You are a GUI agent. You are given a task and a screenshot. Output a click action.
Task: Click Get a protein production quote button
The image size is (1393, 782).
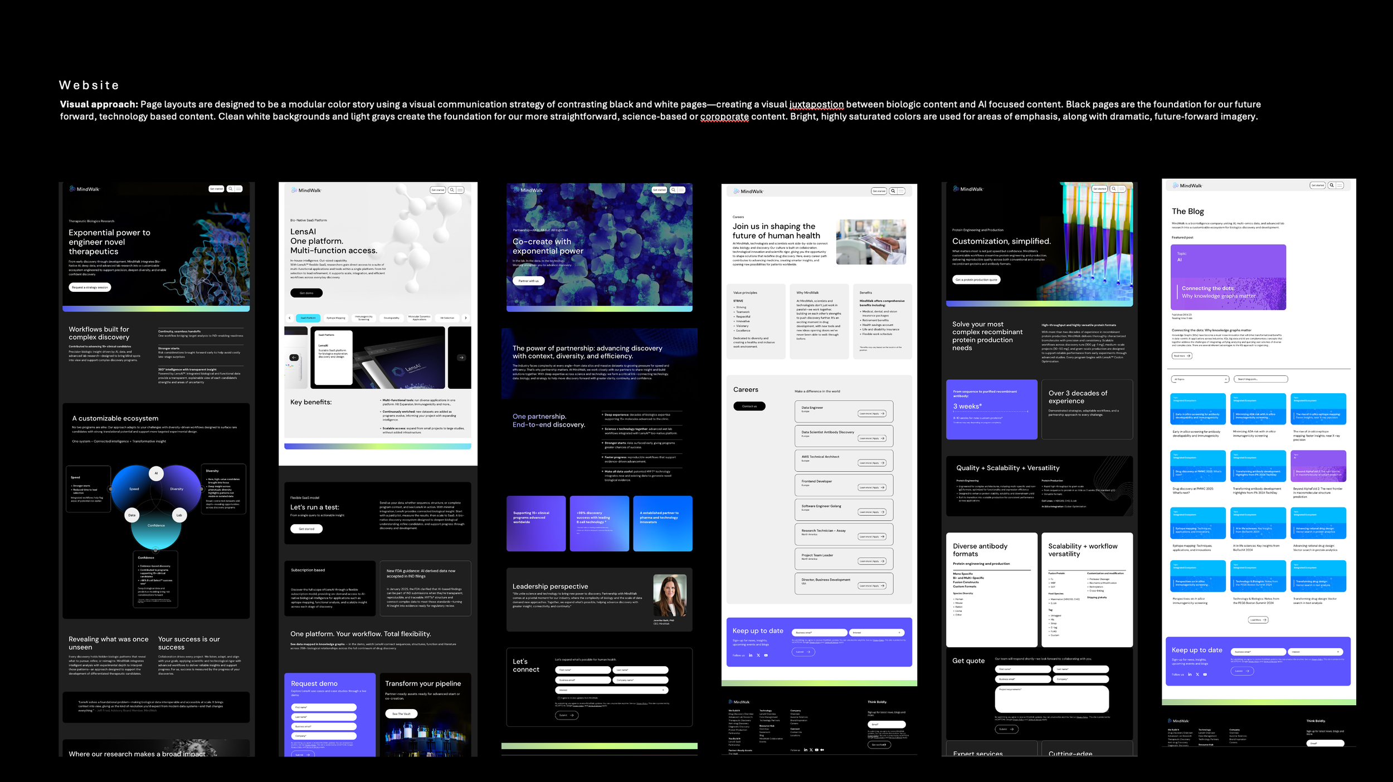976,280
